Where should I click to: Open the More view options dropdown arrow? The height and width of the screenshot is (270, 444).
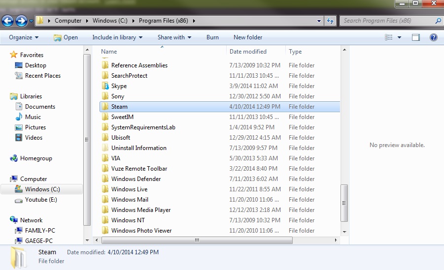[x=399, y=37]
